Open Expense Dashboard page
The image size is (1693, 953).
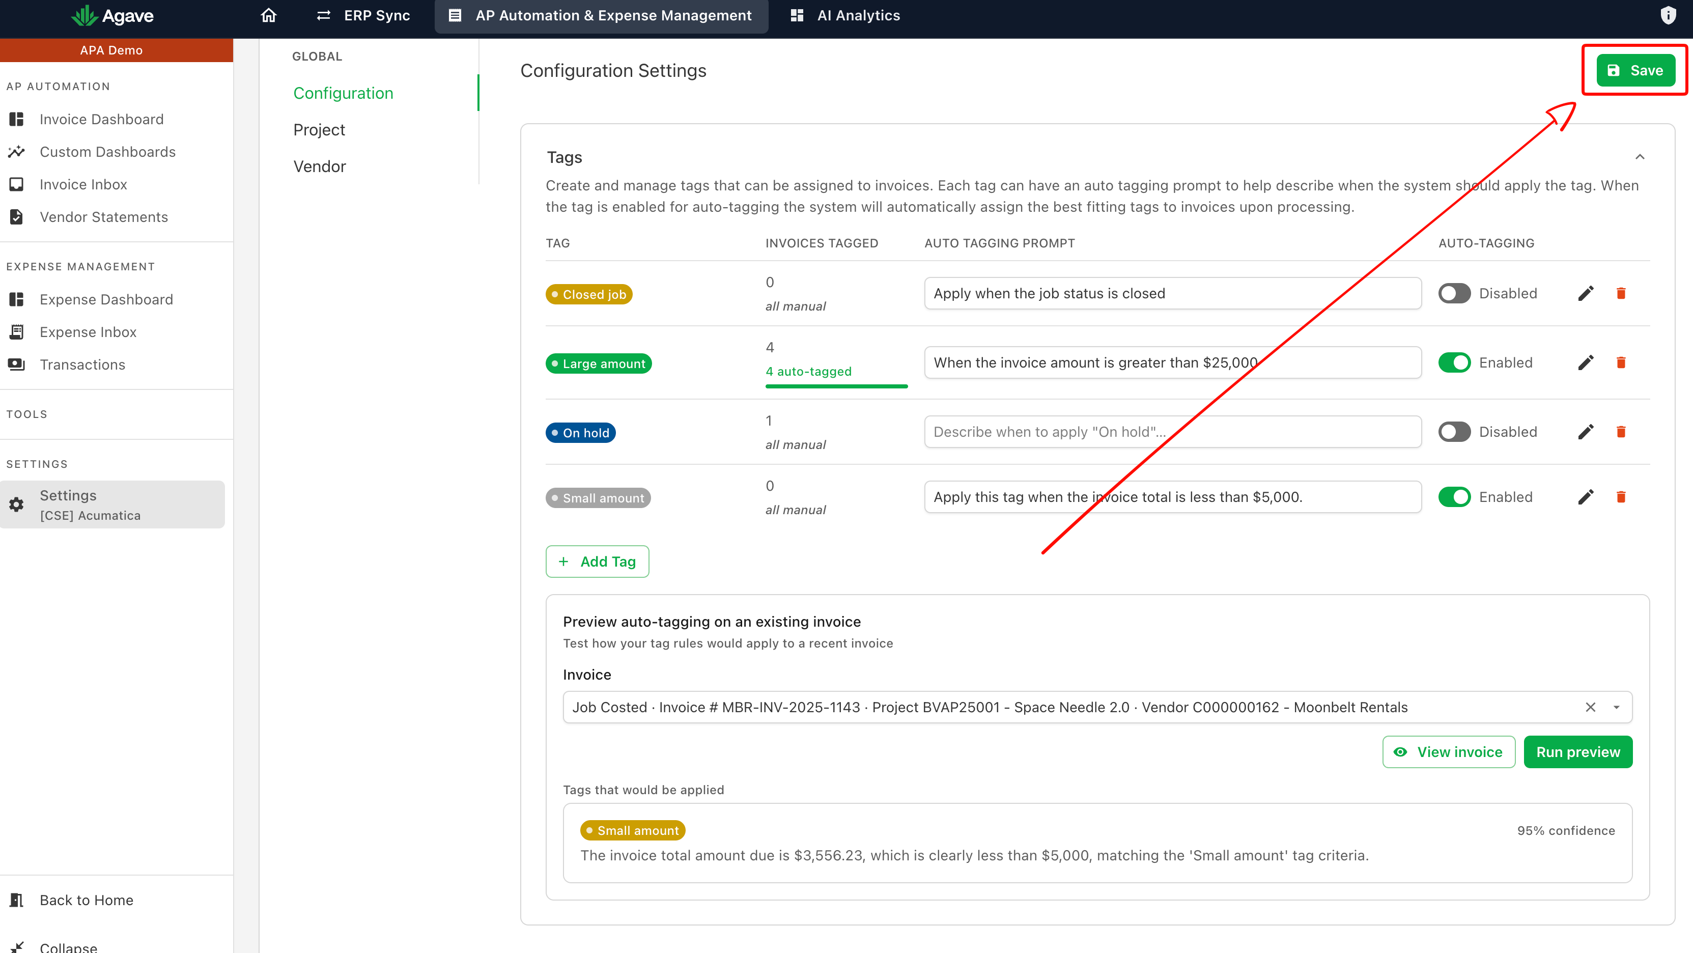(106, 300)
